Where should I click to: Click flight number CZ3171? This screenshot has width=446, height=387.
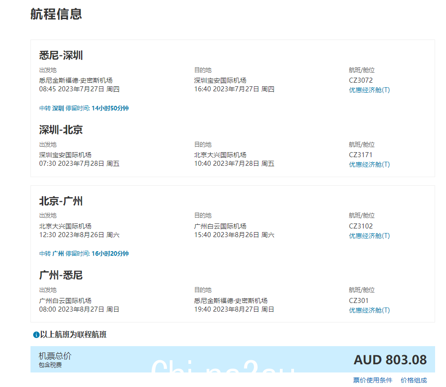[x=360, y=155]
